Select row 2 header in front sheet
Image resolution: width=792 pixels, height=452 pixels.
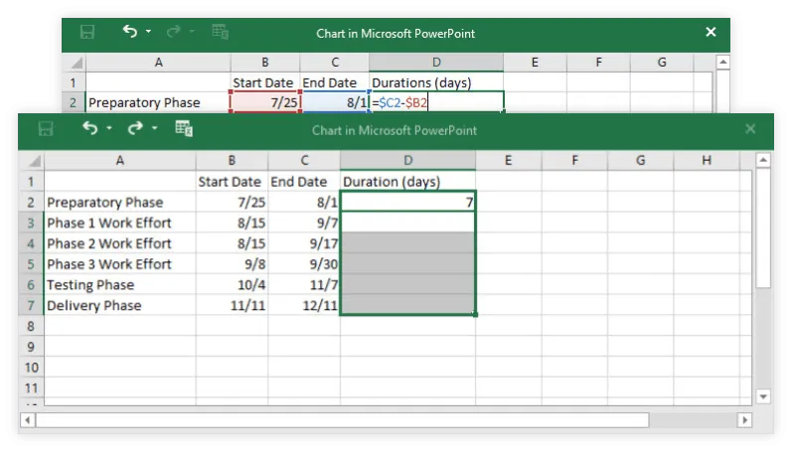(x=31, y=203)
